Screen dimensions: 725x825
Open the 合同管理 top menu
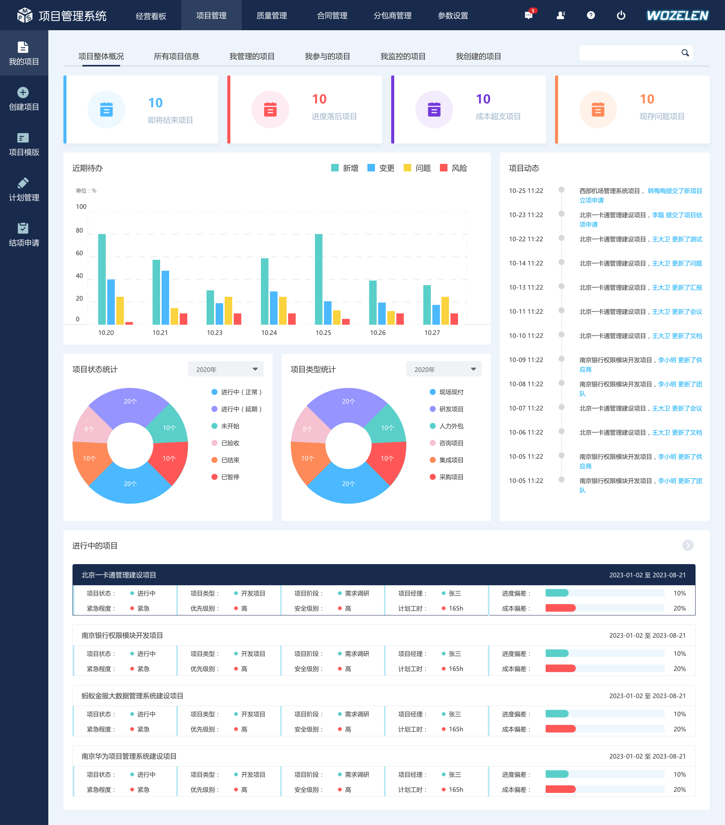332,15
